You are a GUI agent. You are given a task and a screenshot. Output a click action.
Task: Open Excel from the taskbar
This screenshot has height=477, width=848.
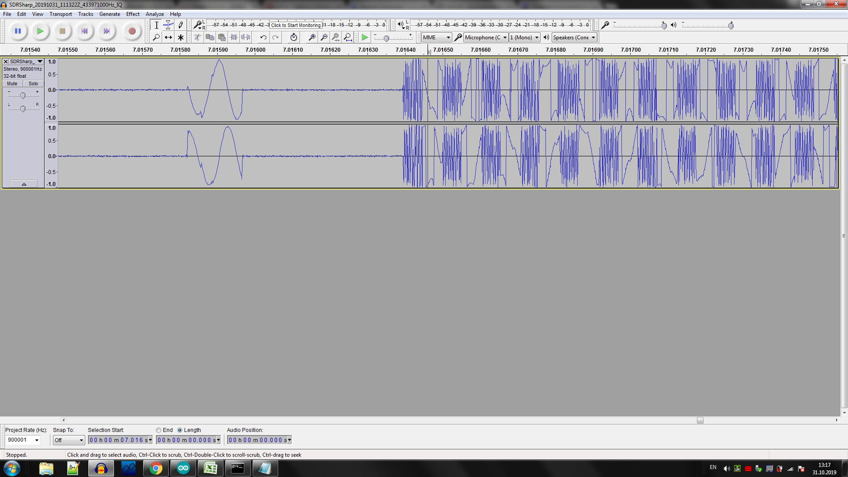(x=210, y=468)
